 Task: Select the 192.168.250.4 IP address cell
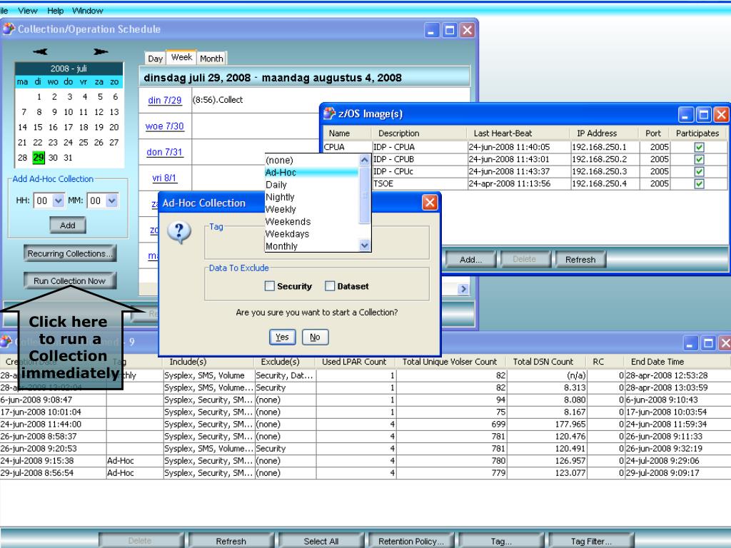click(604, 183)
